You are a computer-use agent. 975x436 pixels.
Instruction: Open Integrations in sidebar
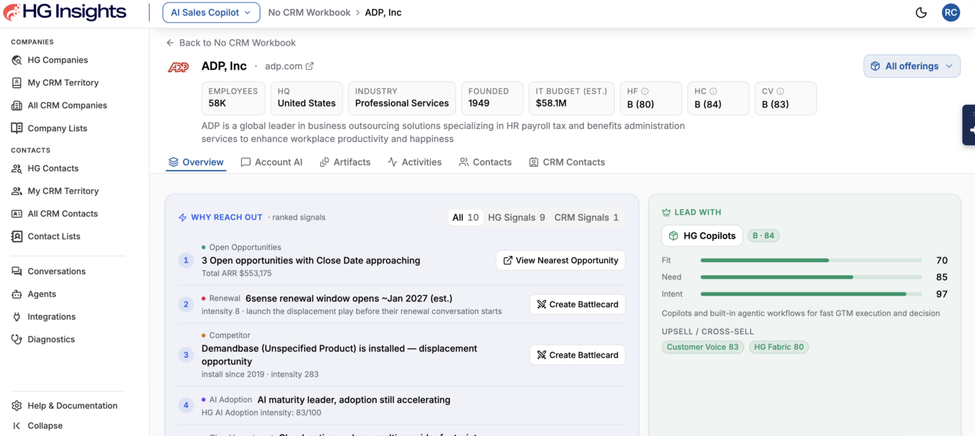pos(51,317)
